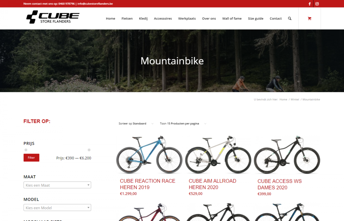Click the red Filter button
344x221 pixels.
coord(31,158)
